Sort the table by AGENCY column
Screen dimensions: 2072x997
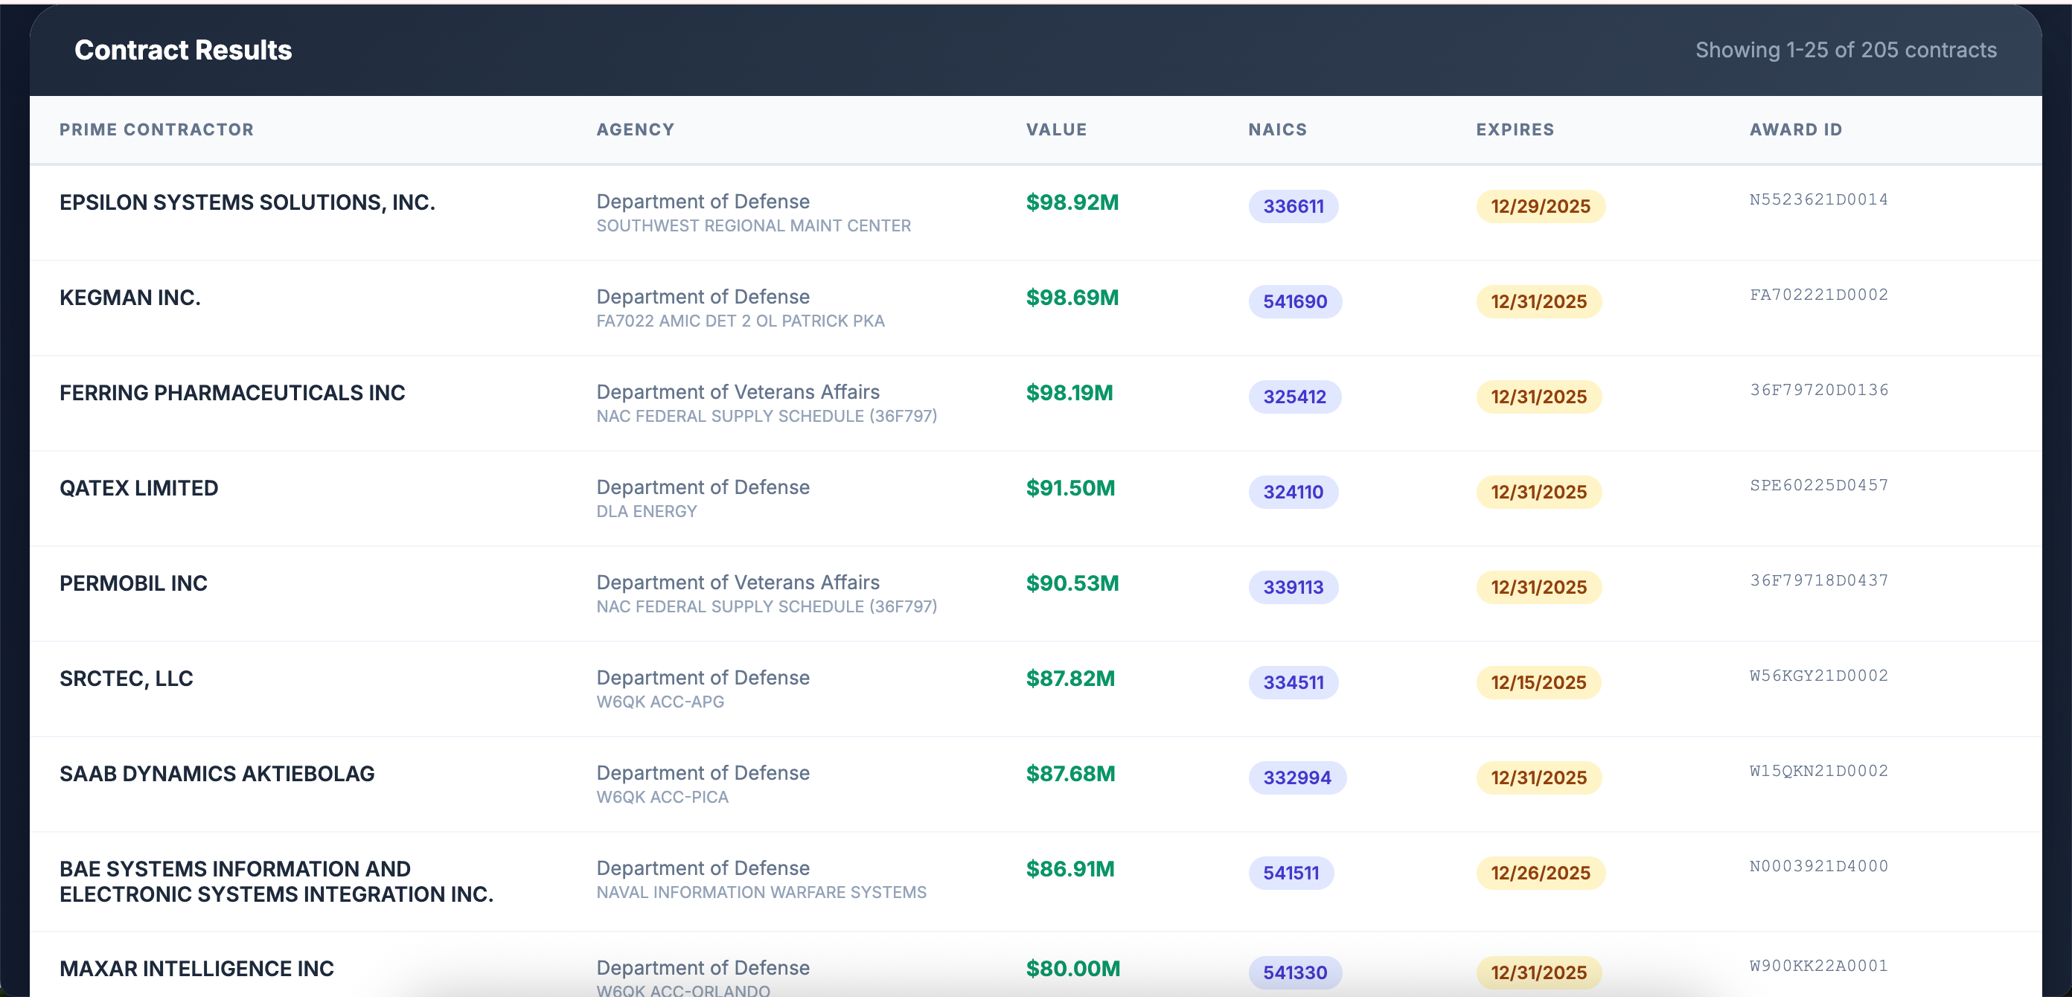click(x=636, y=129)
